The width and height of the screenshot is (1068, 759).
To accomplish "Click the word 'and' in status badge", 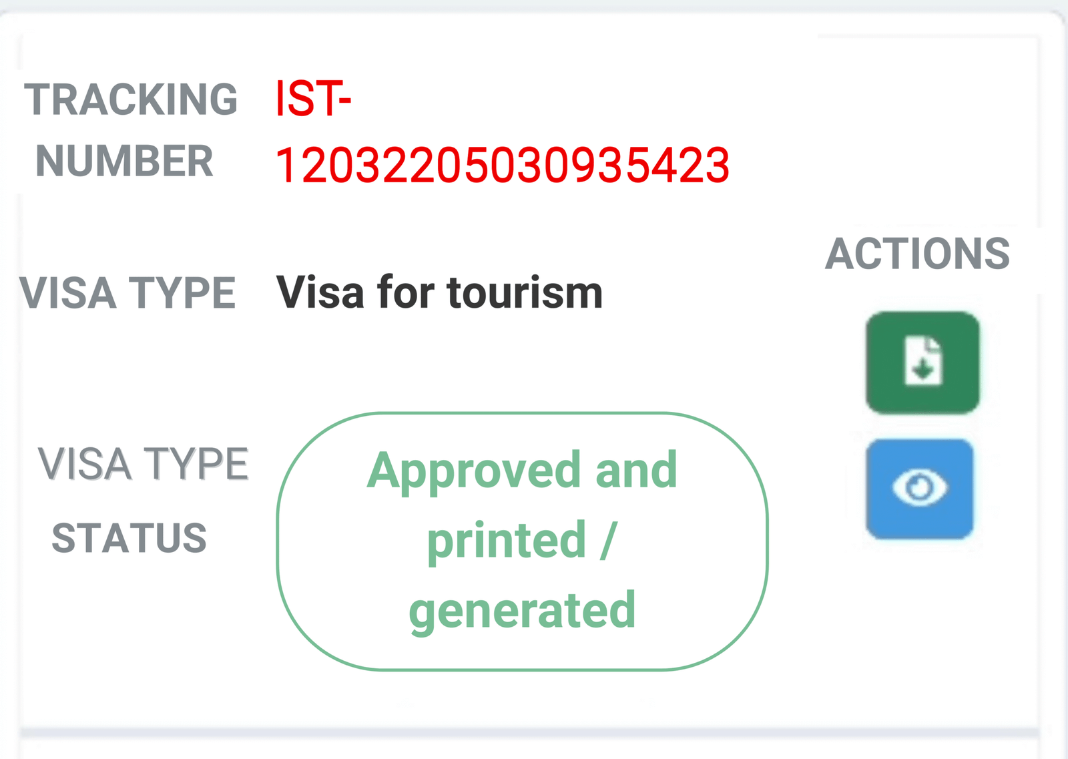I will tap(636, 470).
